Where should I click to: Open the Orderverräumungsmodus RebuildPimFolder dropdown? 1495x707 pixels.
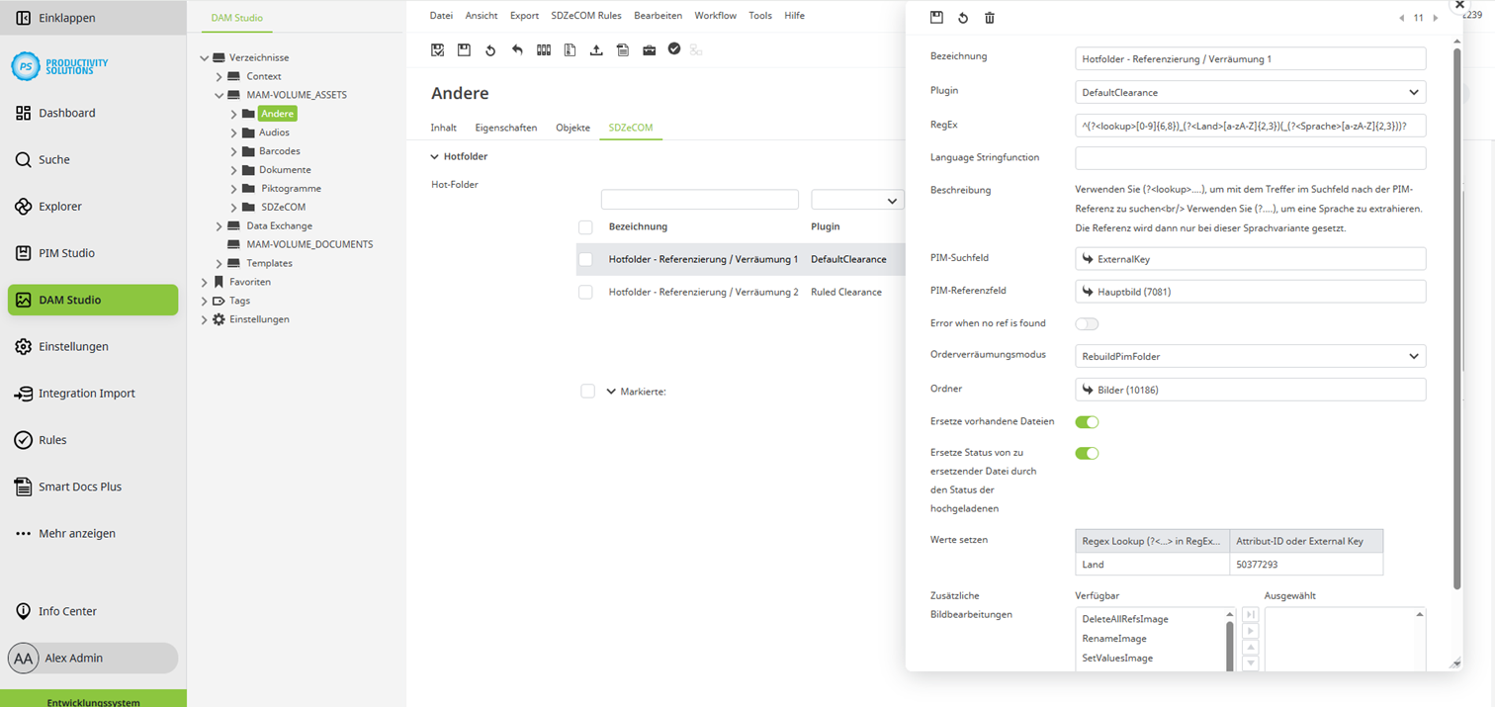1250,356
